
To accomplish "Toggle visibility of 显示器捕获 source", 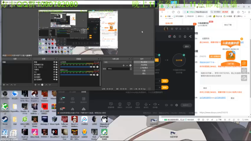I will click(54, 80).
